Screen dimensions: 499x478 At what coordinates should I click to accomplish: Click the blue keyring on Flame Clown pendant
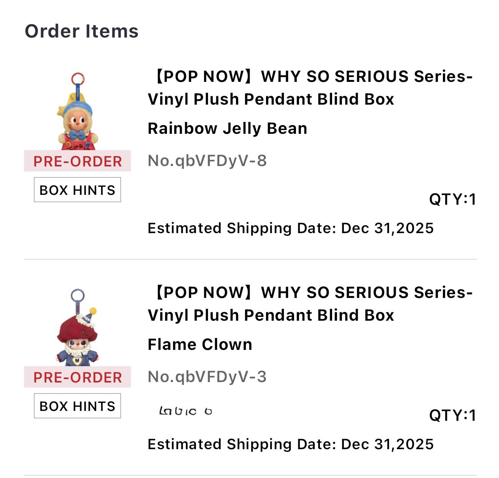(x=77, y=296)
